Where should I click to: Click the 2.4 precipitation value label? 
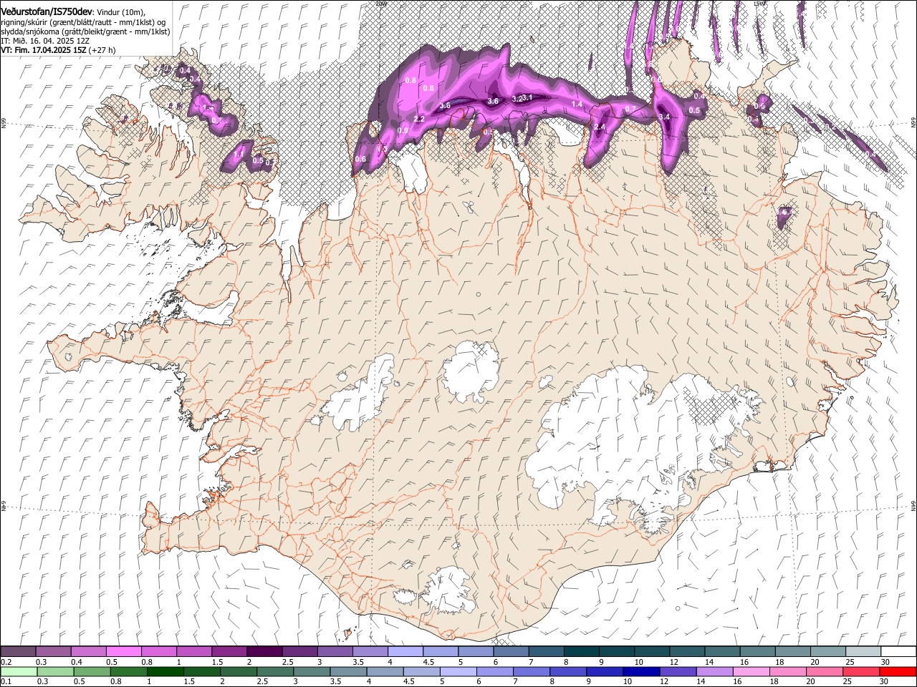point(600,127)
